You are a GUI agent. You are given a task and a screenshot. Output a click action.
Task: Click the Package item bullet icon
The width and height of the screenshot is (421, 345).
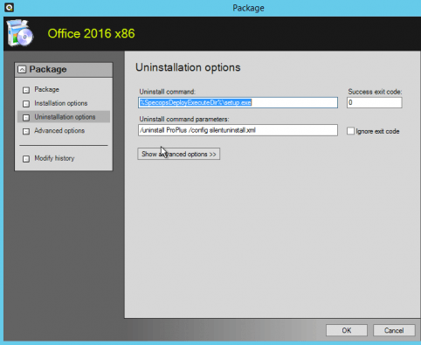point(26,90)
